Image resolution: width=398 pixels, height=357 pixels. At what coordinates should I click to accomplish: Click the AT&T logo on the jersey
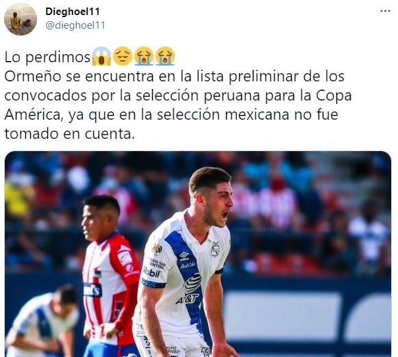coord(190,289)
